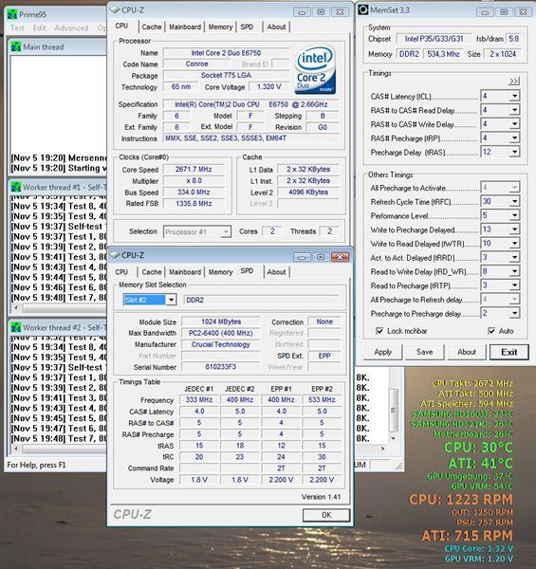Click the Crucial Technology manufacturer value
The image size is (536, 569).
click(x=221, y=344)
